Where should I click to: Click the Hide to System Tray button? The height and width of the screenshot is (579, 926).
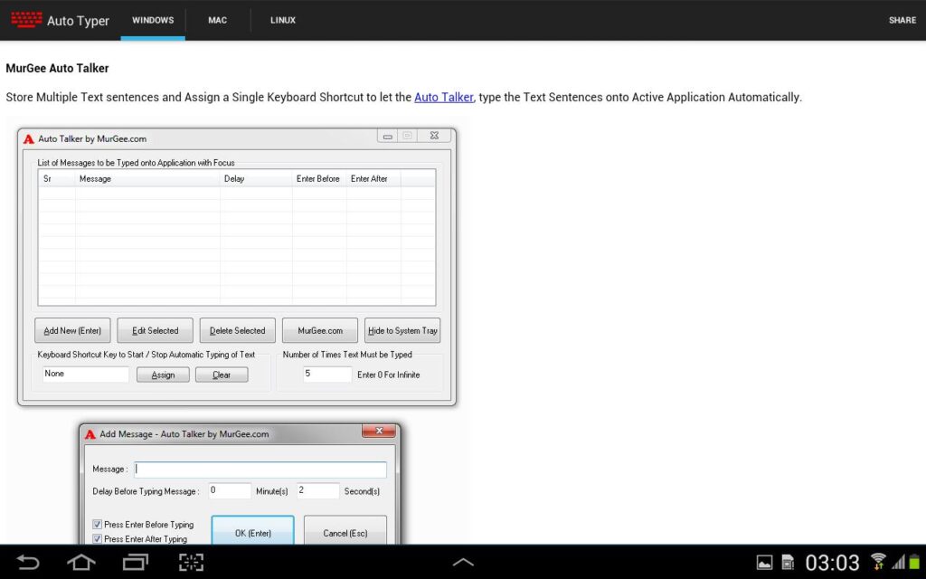[402, 330]
